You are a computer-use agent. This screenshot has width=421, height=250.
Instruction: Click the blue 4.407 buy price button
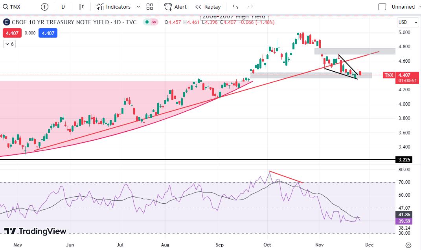(x=48, y=33)
